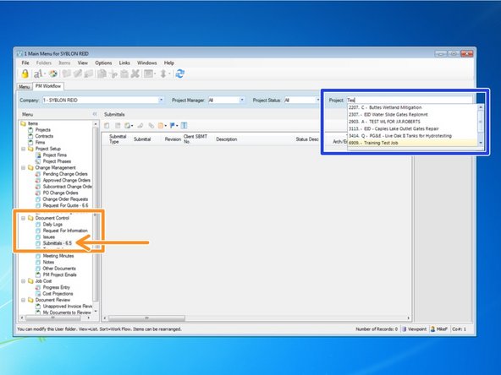Screen dimensions: 501x375
Task: Collapse the Document Review folder
Action: pyautogui.click(x=24, y=300)
